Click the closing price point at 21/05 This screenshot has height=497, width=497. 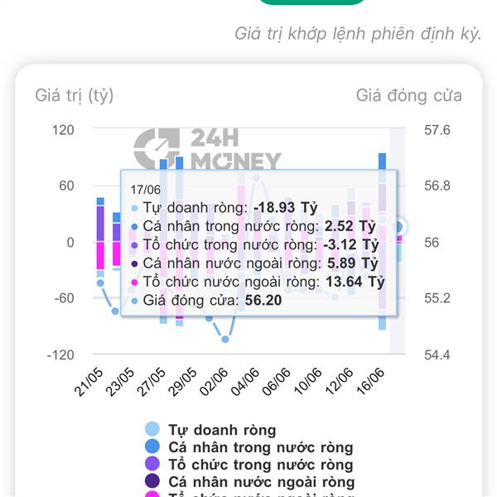[x=100, y=283]
